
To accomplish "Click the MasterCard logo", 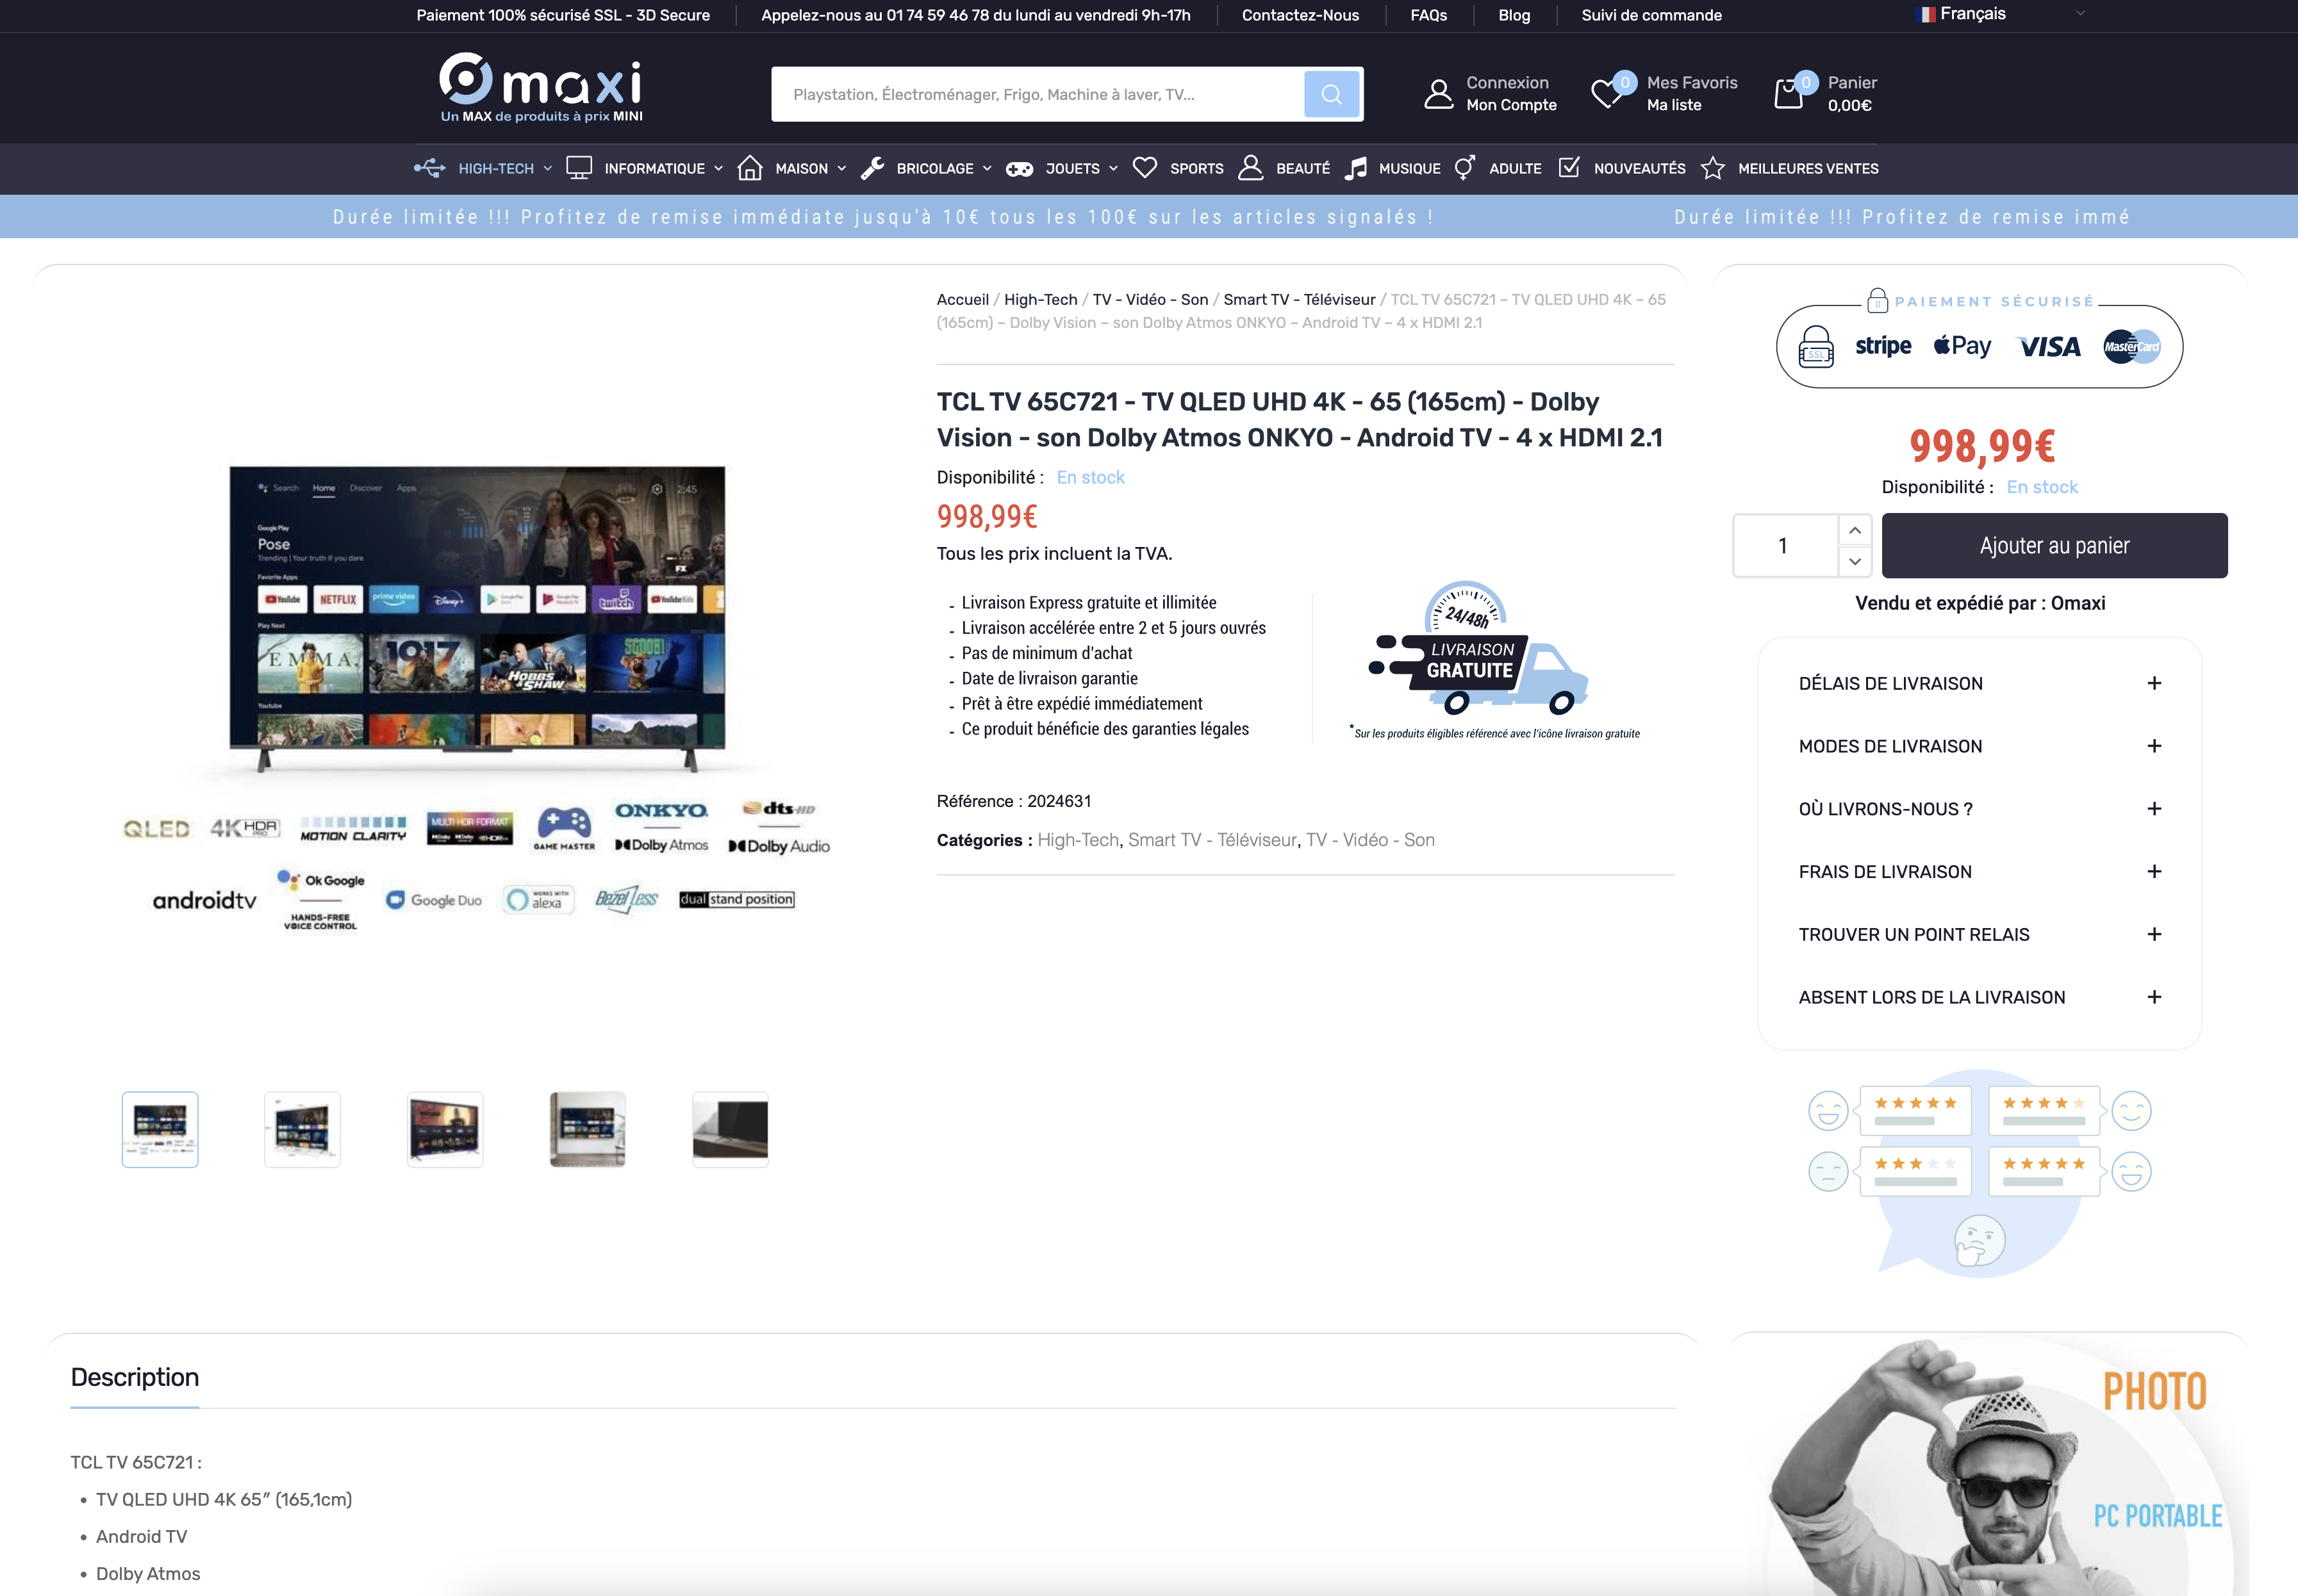I will (x=2131, y=346).
